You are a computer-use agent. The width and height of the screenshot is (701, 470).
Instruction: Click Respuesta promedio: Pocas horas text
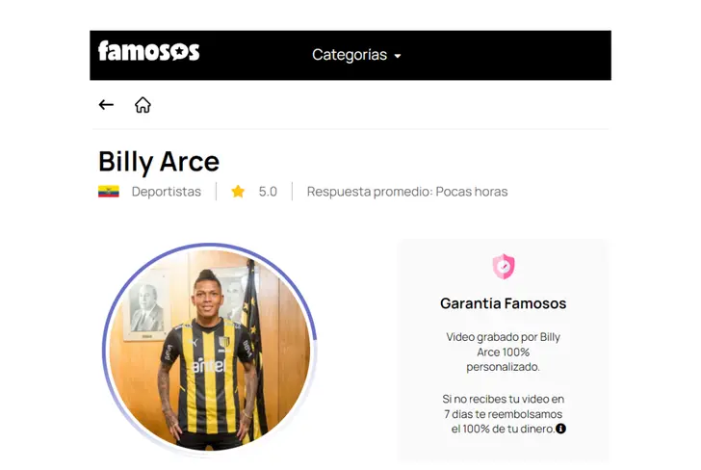tap(407, 192)
